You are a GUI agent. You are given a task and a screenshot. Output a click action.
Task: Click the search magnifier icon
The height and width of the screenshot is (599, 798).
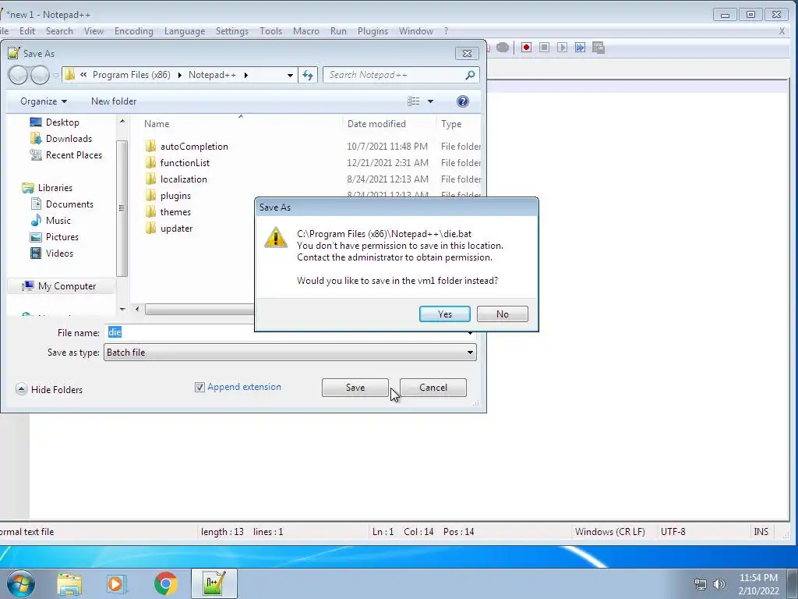[470, 75]
